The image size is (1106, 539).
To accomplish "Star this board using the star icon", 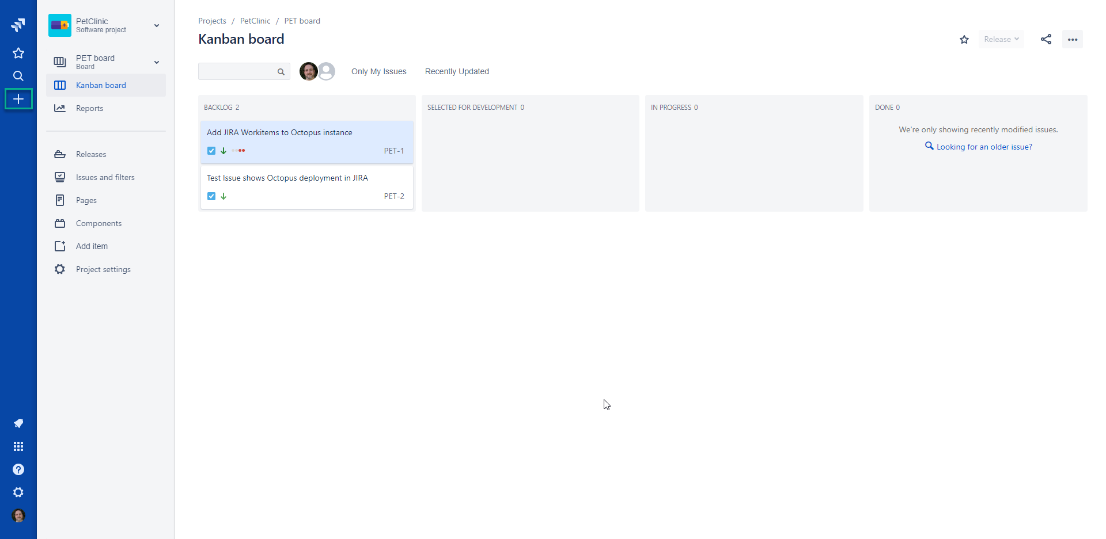I will click(x=964, y=39).
